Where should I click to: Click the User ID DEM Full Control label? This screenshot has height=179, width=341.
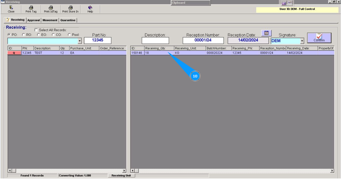[297, 9]
